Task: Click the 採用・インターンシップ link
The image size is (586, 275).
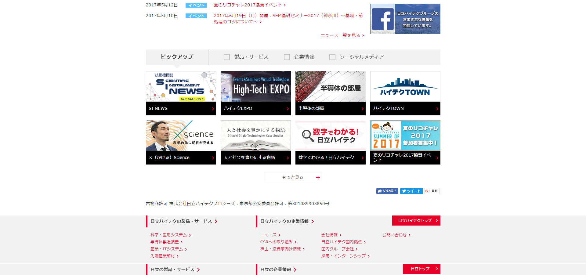Action: [x=343, y=256]
